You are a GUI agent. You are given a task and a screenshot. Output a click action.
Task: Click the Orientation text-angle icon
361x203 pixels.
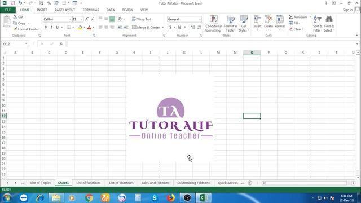[x=120, y=19]
